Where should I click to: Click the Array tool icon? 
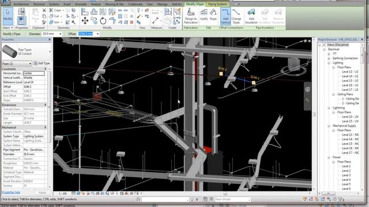pyautogui.click(x=121, y=17)
